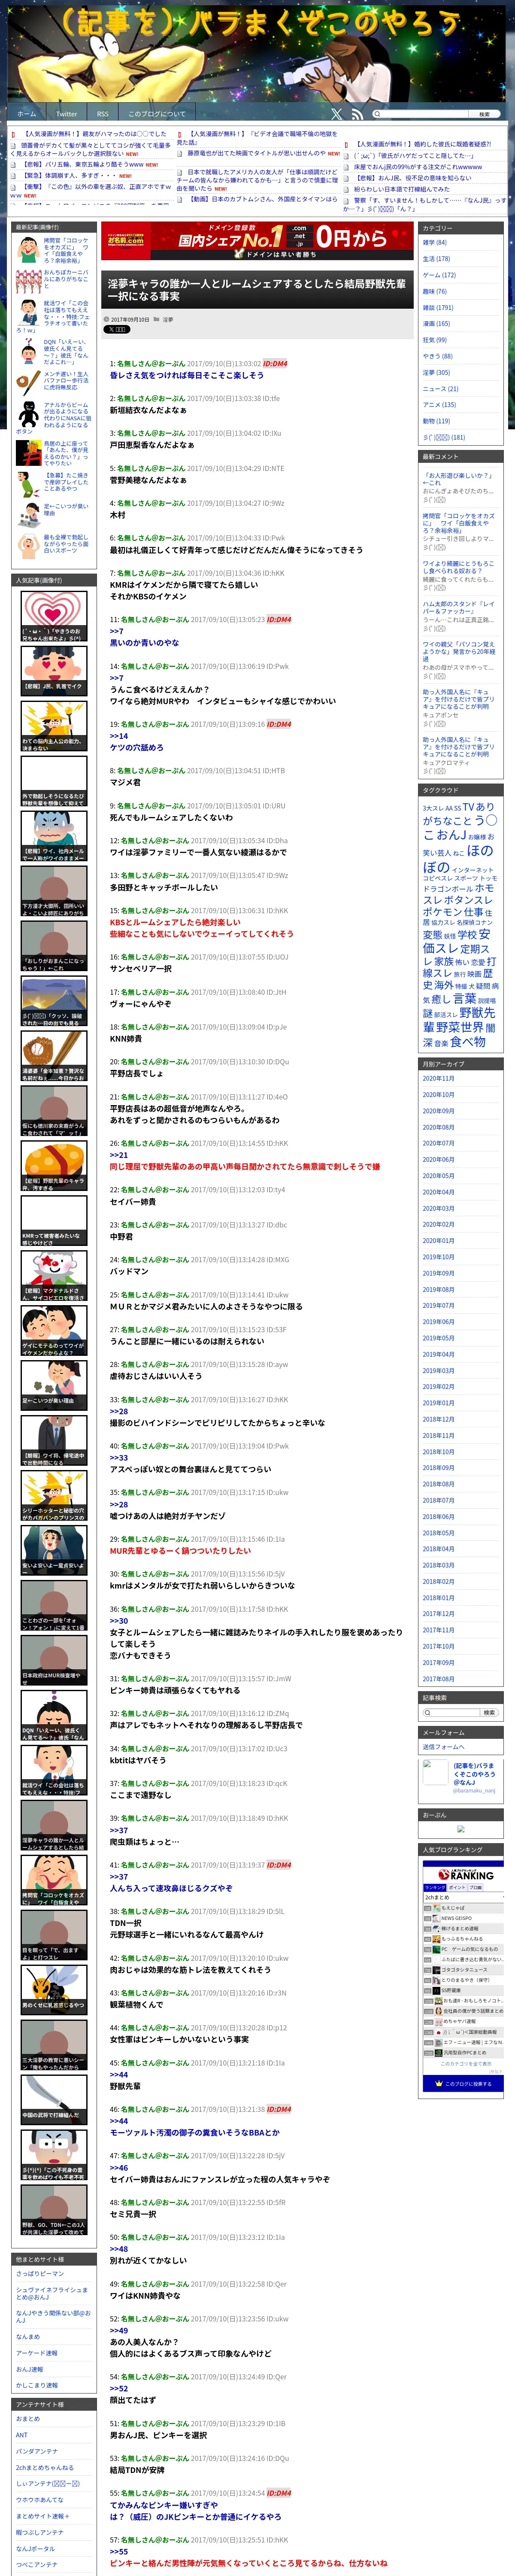Open the 2020年11月 monthly archive
Screen dimensions: 515x2576
click(438, 1078)
